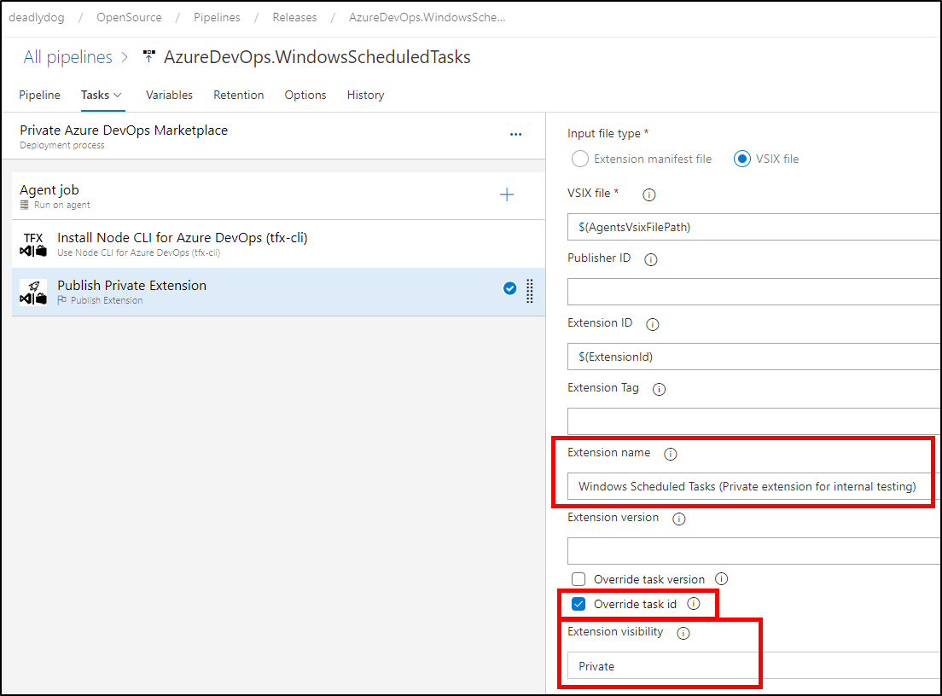Click the Publish Private Extension rocket icon
Viewport: 942px width, 696px height.
(33, 292)
